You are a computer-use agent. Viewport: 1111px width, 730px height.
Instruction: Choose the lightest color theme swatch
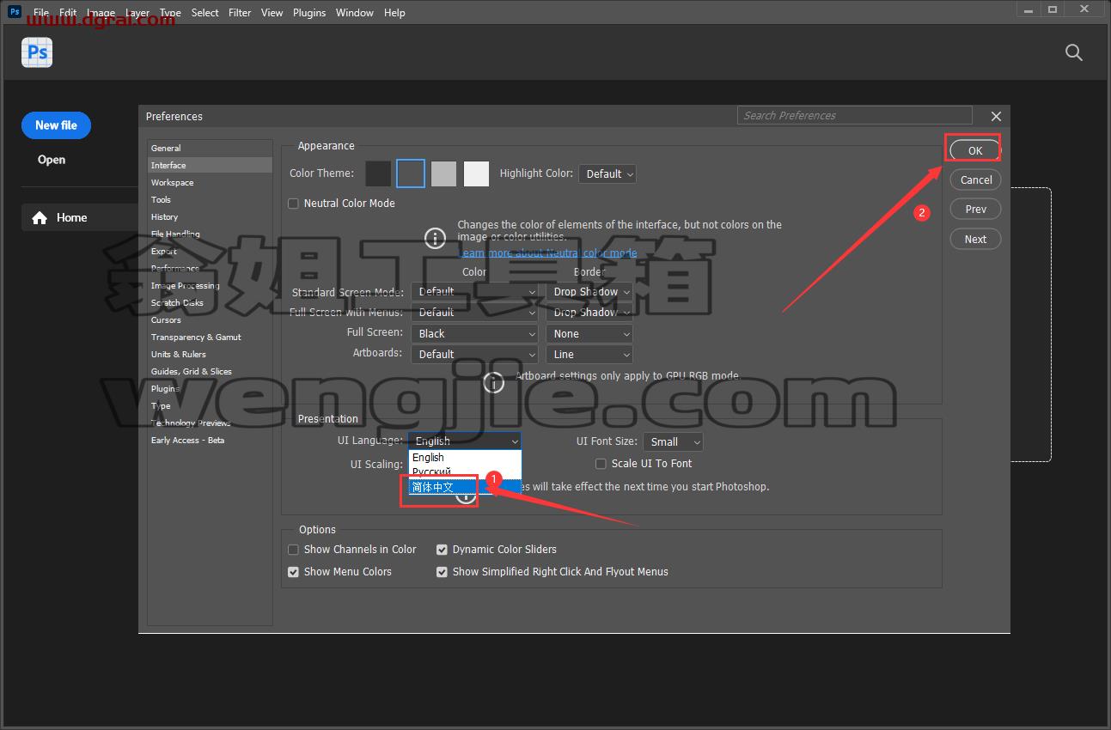[476, 173]
